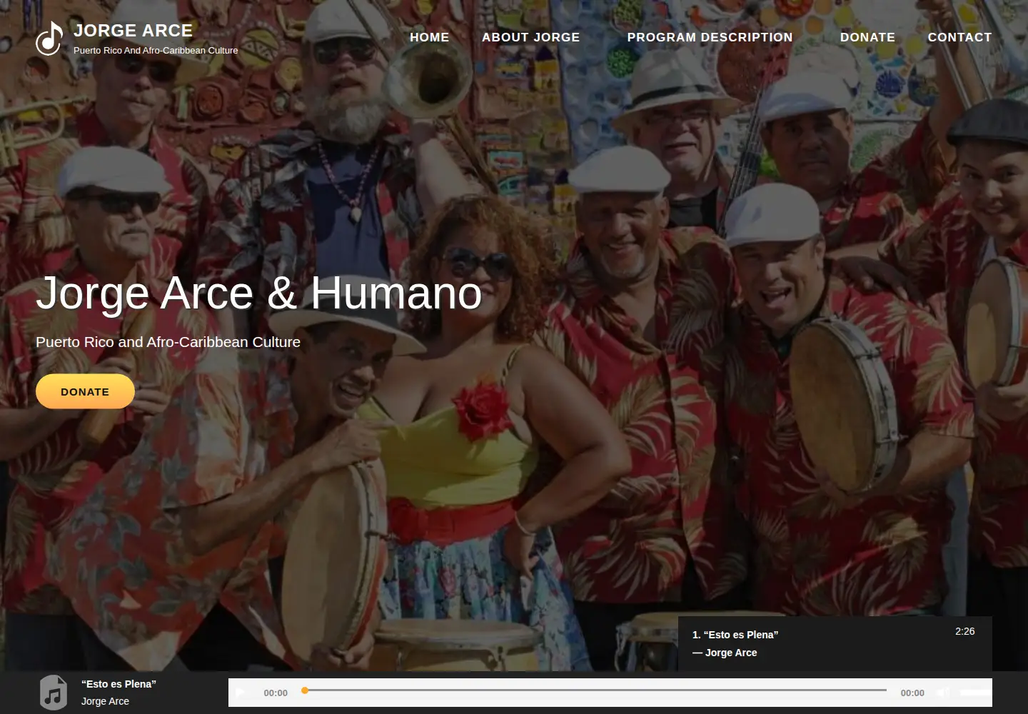Click the "Esto es Plena" title in player bar
This screenshot has width=1028, height=714.
119,684
